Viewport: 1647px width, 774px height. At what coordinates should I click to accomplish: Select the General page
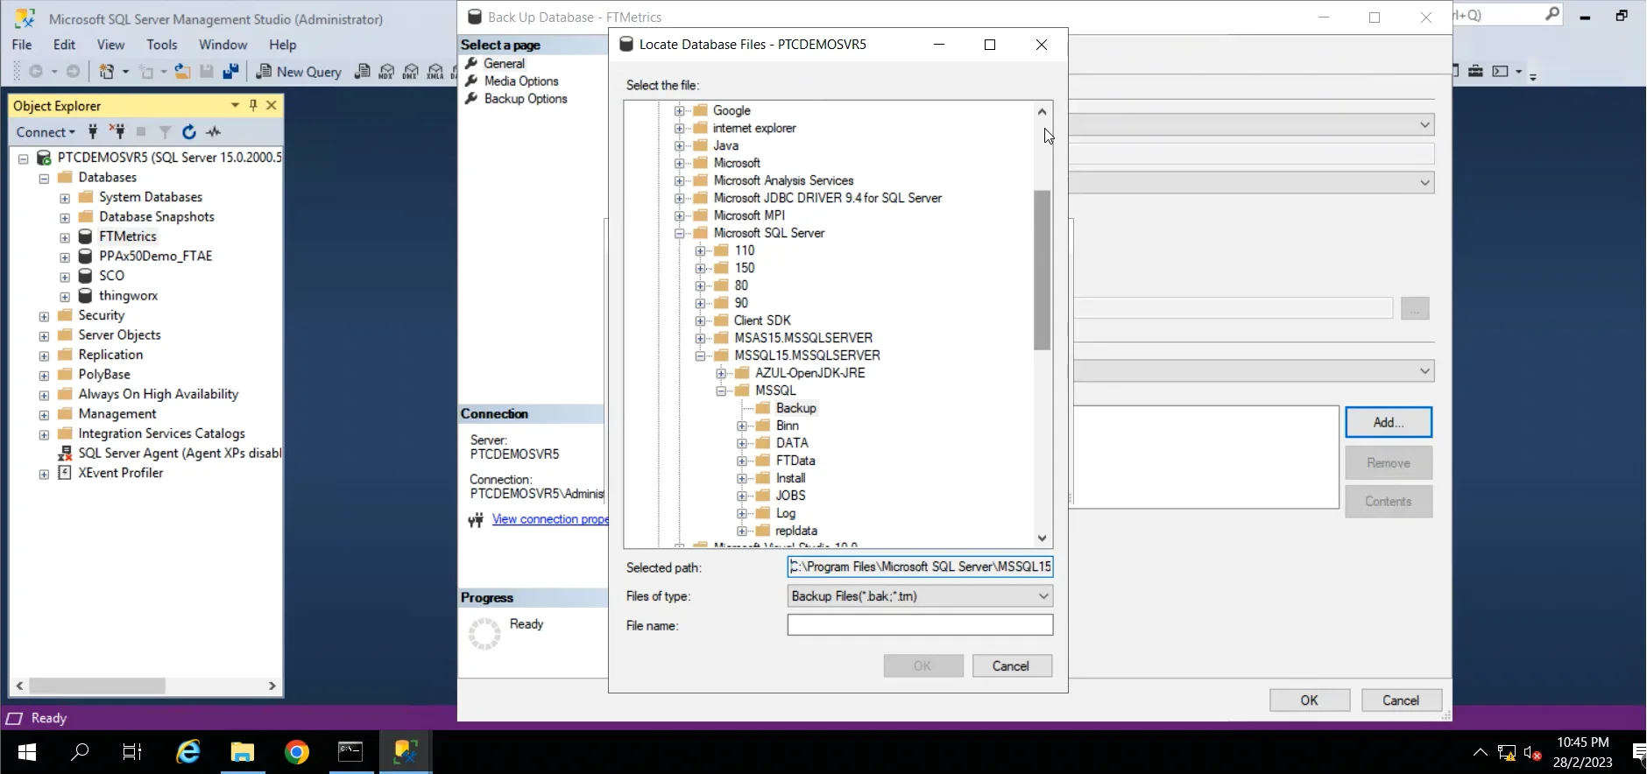click(504, 64)
